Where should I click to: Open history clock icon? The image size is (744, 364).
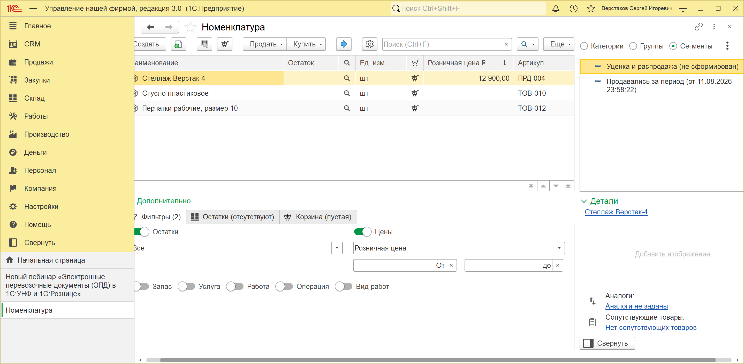[x=573, y=8]
